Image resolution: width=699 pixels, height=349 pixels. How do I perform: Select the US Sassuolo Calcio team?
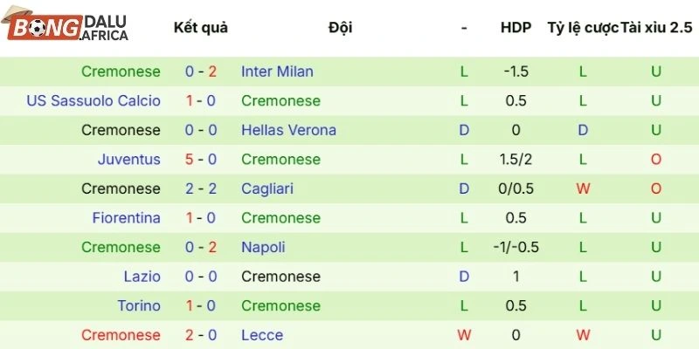[x=93, y=101]
